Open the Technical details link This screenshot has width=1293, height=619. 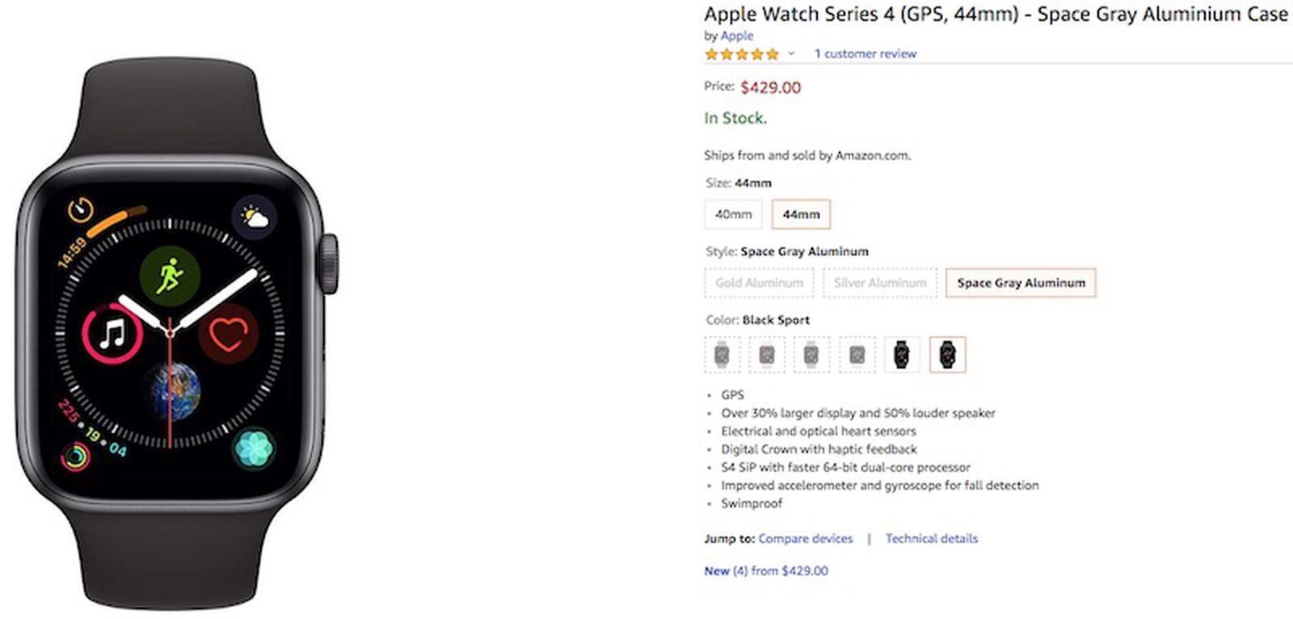click(931, 538)
